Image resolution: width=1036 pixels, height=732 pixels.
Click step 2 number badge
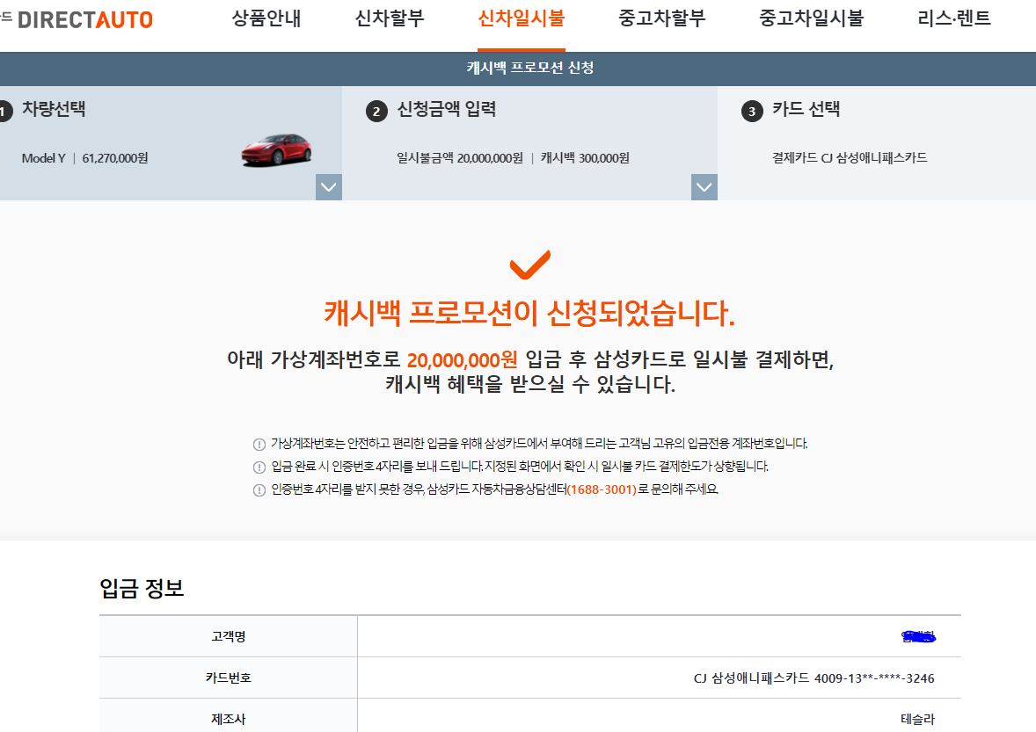(x=376, y=112)
